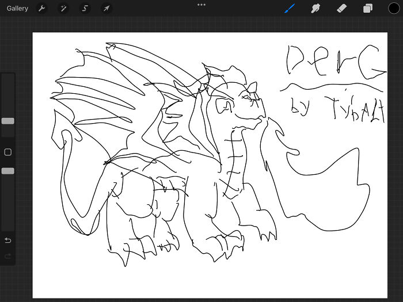Select the Eraser tool

341,9
